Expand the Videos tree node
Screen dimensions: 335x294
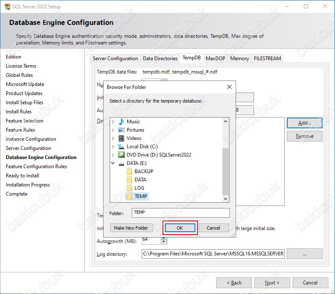pyautogui.click(x=113, y=138)
